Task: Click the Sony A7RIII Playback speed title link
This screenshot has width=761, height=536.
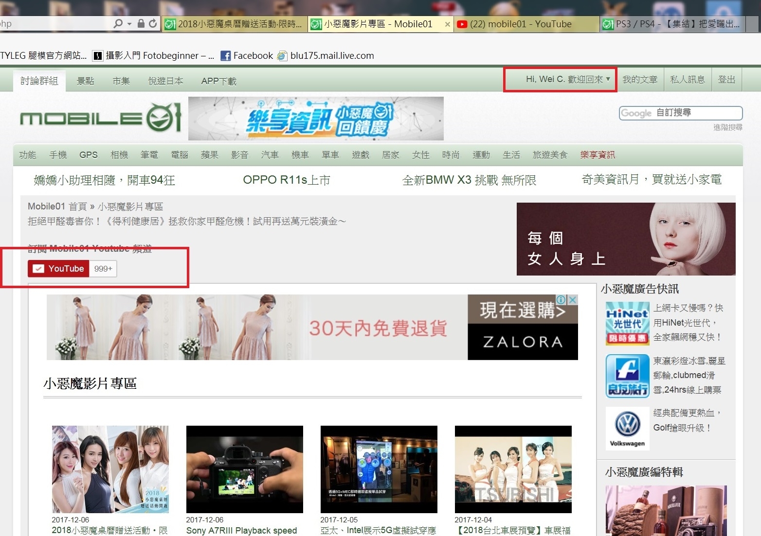Action: pyautogui.click(x=241, y=531)
